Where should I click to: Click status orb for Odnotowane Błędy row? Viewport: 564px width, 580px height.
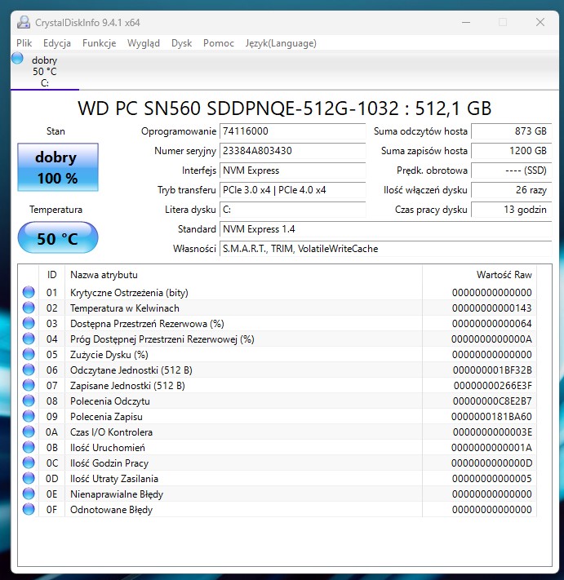click(x=29, y=510)
